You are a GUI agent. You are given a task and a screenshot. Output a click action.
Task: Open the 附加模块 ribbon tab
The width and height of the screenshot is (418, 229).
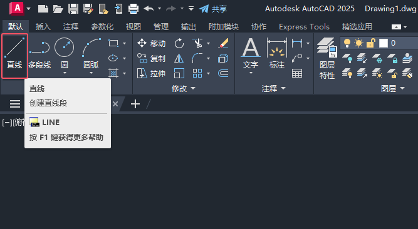[224, 27]
